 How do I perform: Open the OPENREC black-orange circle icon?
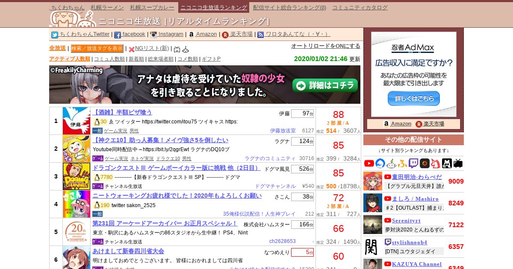pos(425,163)
